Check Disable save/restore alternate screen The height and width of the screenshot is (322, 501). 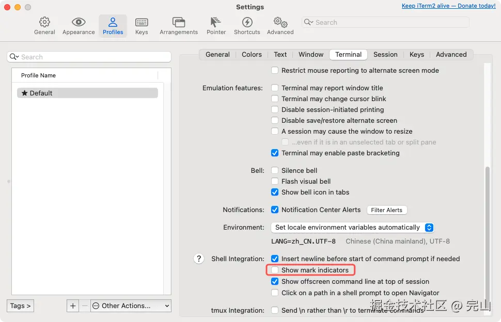274,120
